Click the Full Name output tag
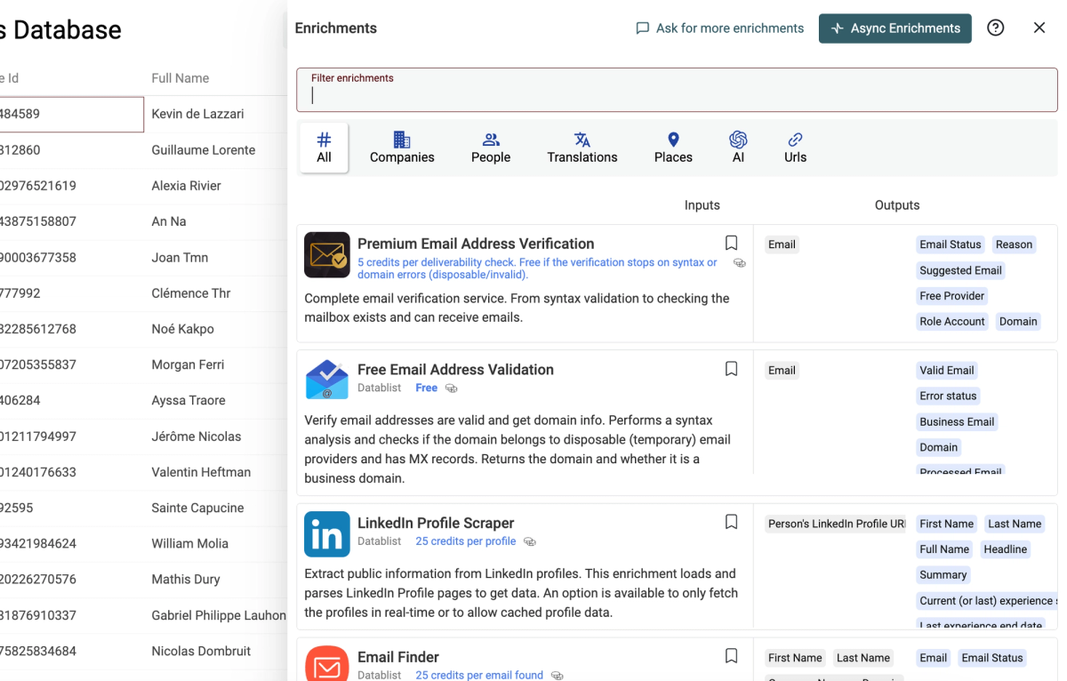 tap(944, 550)
